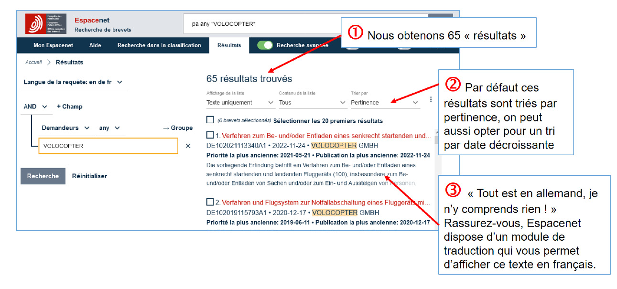Open Recherche dans la classification tab
The image size is (617, 289).
point(159,45)
